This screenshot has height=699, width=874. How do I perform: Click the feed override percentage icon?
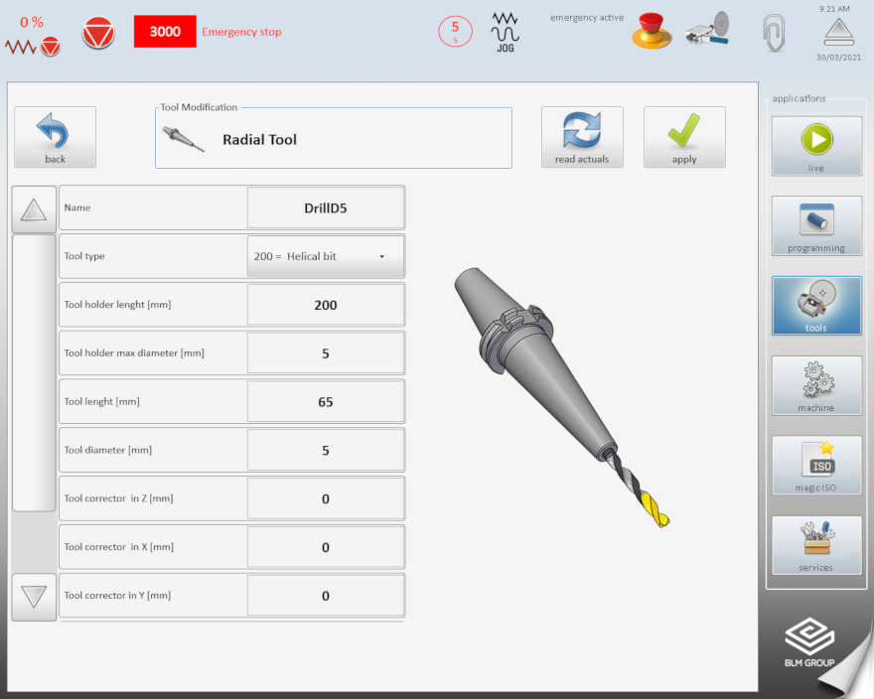pos(33,35)
